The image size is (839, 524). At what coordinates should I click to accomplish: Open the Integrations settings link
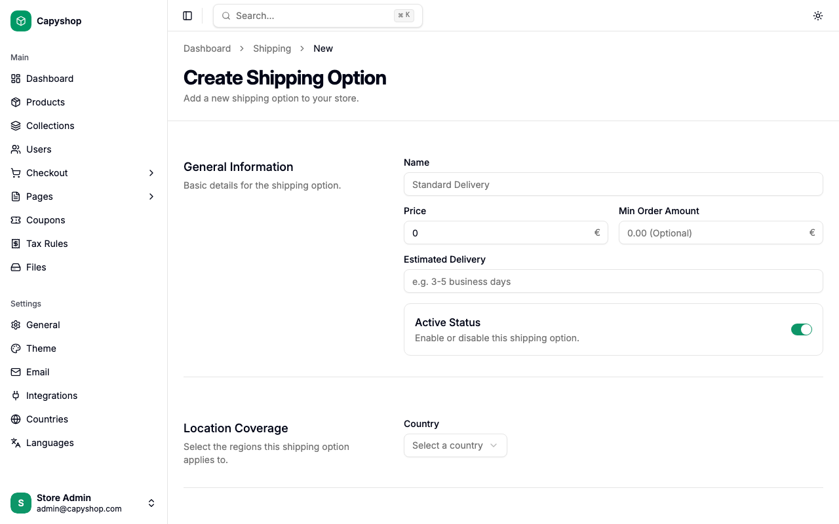point(84,396)
